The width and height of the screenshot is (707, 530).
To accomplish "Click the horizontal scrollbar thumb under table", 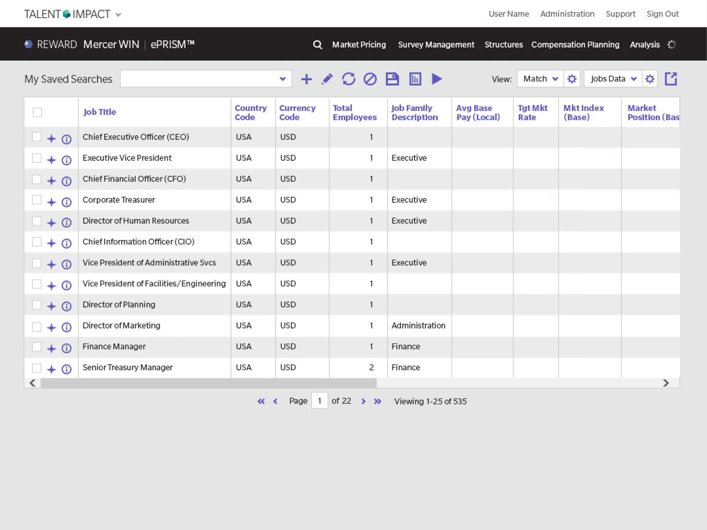I will pos(209,383).
